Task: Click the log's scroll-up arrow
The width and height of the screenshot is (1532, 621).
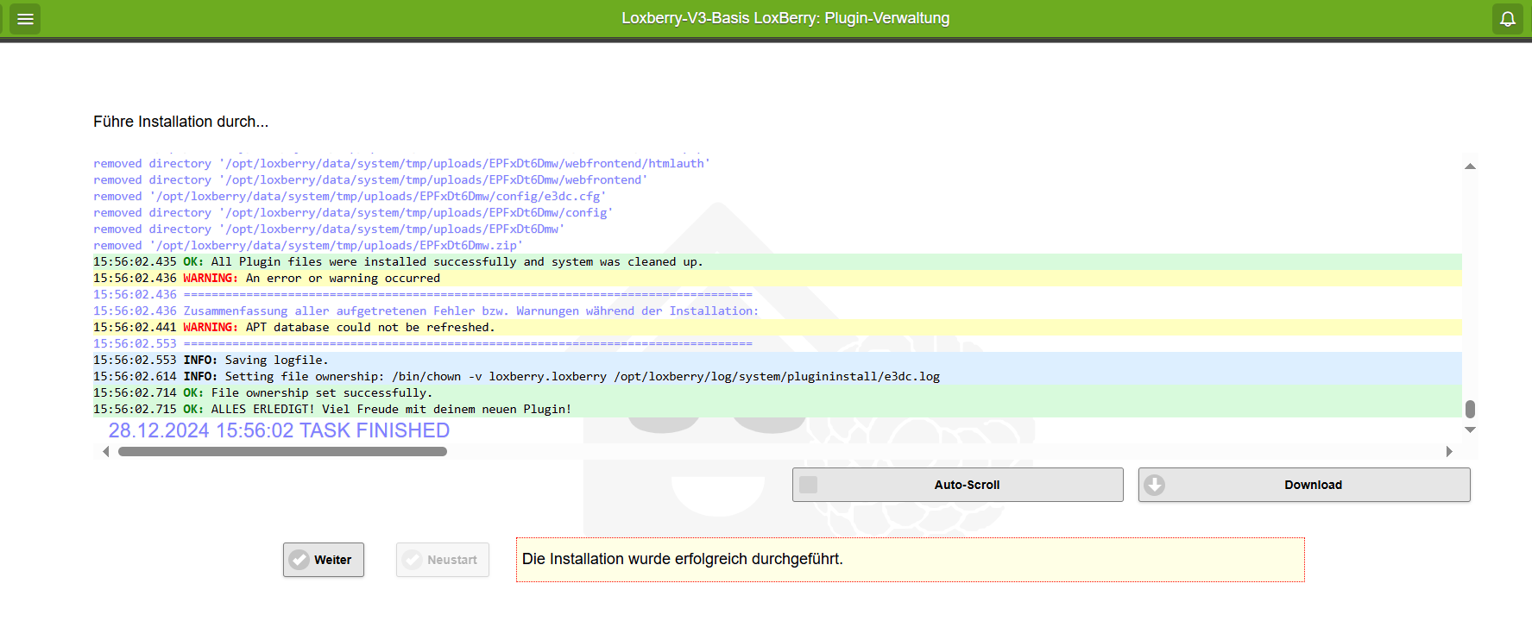Action: click(x=1470, y=166)
